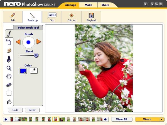This screenshot has width=167, height=125.
Task: Open help with the question mark icon
Action: (146, 4)
